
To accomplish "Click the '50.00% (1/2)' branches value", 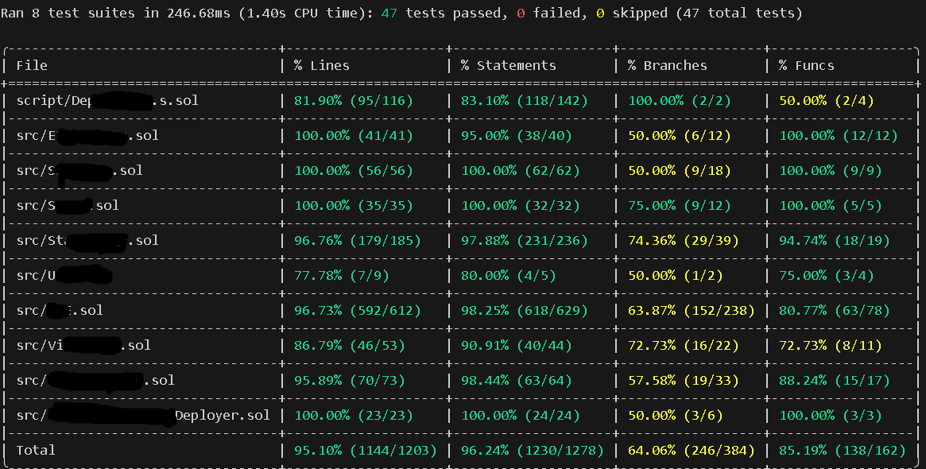I will 675,275.
